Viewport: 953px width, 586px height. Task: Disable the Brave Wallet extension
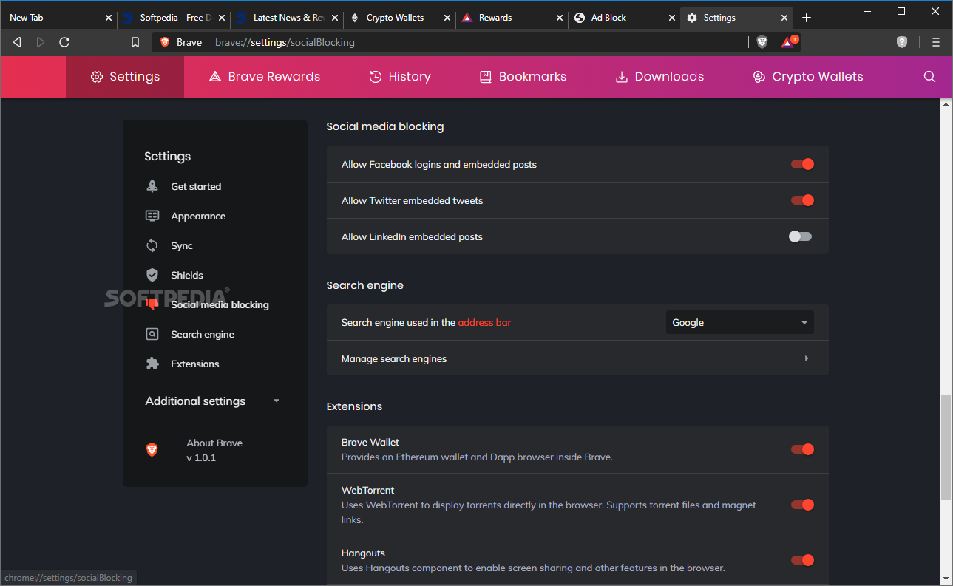coord(802,449)
